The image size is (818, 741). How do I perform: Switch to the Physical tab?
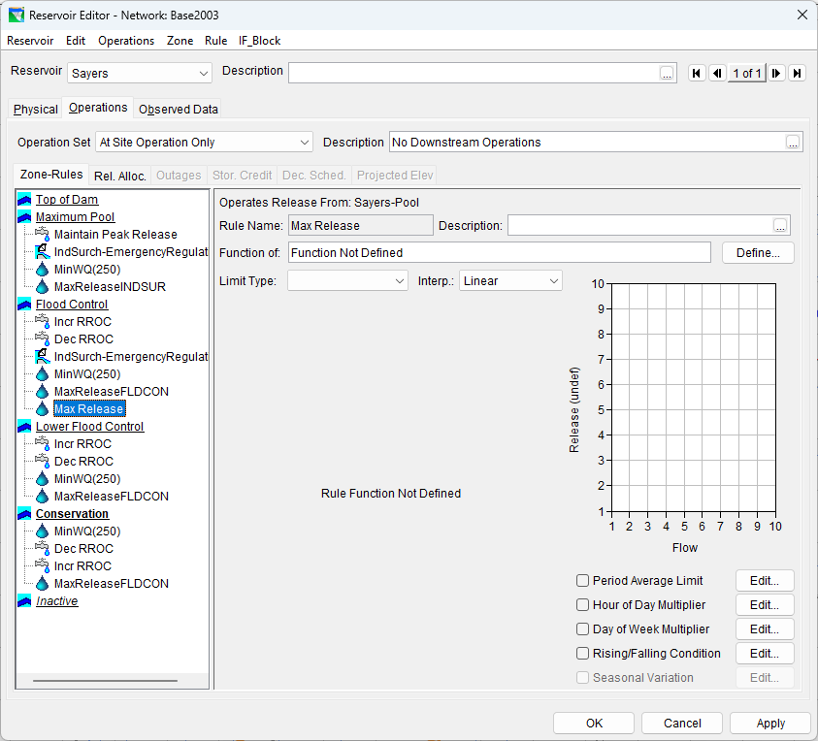(x=36, y=109)
